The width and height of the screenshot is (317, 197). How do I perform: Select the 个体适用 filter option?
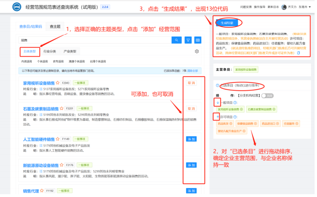click(43, 62)
